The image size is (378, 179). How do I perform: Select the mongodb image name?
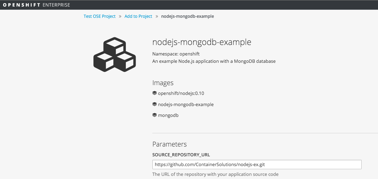168,115
